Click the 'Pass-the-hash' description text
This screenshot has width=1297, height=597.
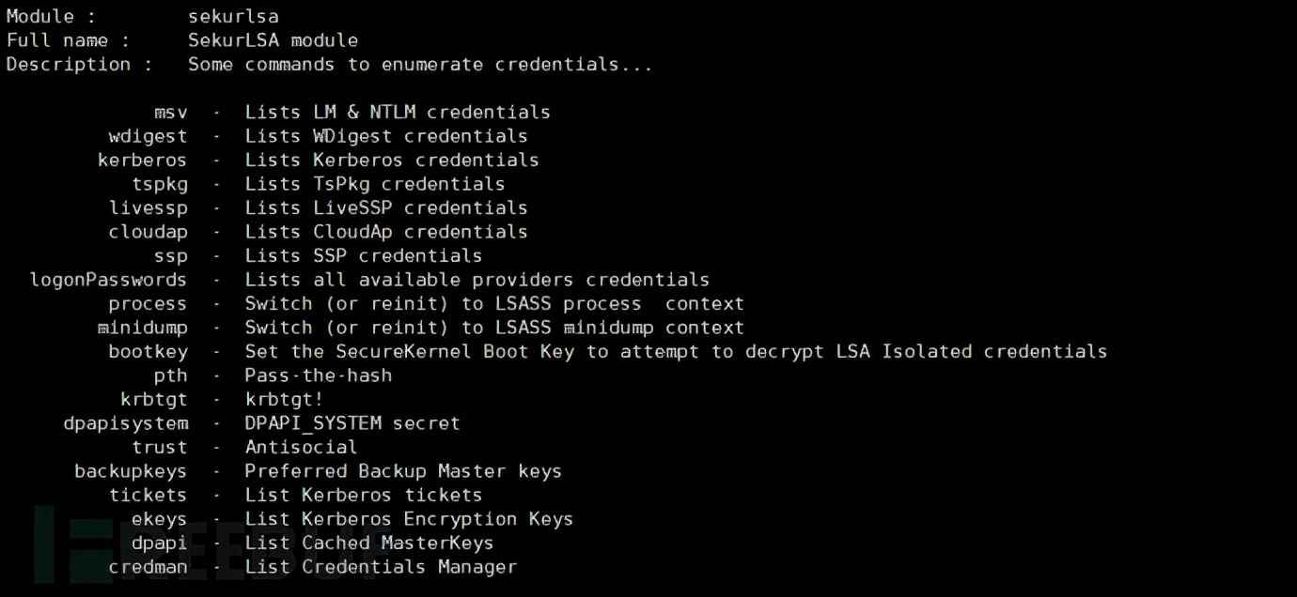click(318, 375)
